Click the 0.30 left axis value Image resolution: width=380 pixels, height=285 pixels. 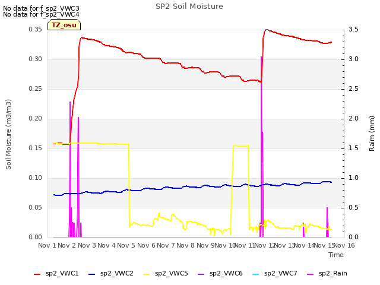click(x=36, y=59)
